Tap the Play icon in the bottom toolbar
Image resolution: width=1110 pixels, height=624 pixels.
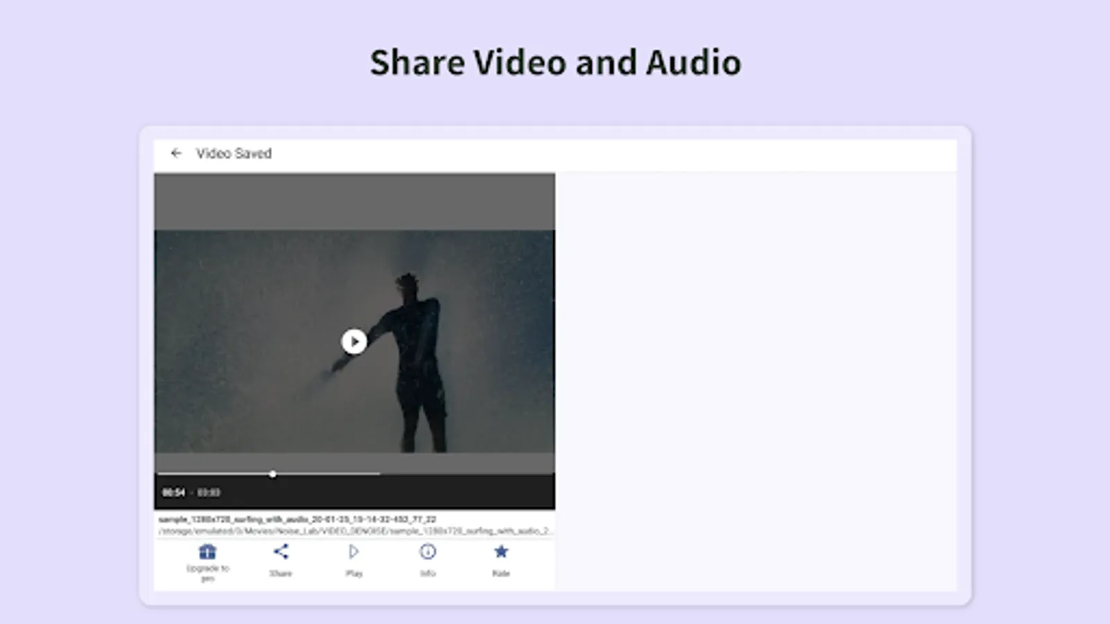[x=354, y=552]
